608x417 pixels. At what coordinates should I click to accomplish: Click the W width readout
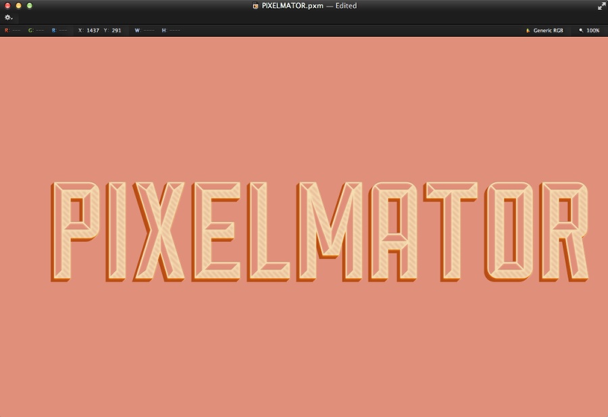(145, 30)
